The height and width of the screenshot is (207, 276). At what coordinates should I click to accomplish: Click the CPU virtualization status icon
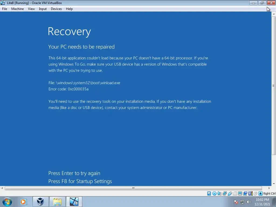[x=250, y=194]
